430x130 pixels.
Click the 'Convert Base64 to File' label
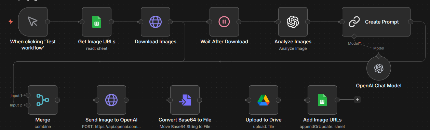tap(185, 120)
